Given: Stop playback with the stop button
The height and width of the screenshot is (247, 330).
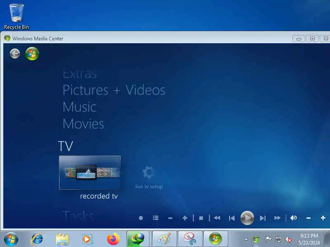Looking at the screenshot, I should point(201,218).
